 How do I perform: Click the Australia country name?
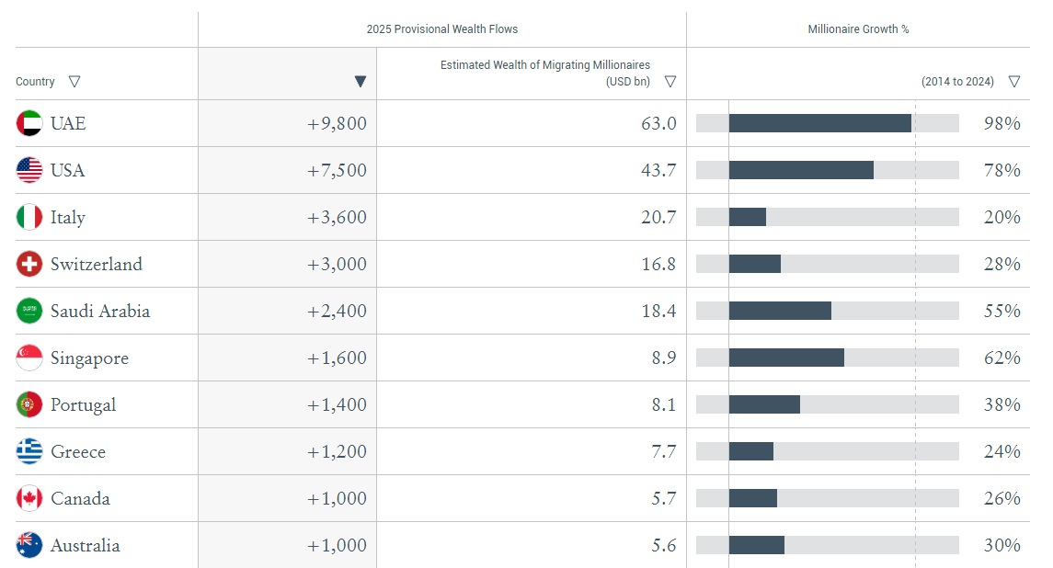click(85, 545)
